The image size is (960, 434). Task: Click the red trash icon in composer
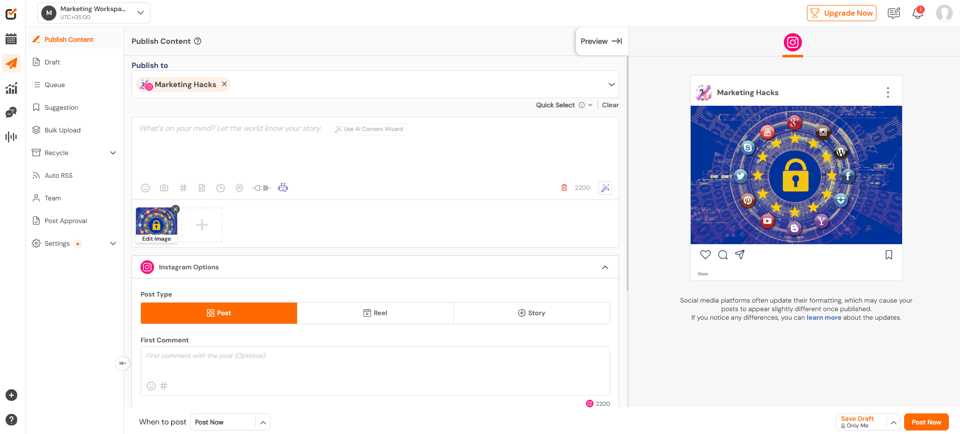click(x=564, y=188)
